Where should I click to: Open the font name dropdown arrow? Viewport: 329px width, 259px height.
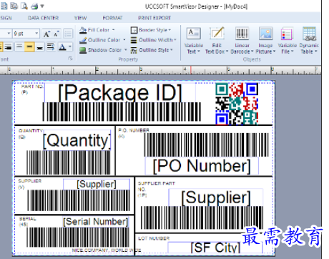tap(9, 34)
